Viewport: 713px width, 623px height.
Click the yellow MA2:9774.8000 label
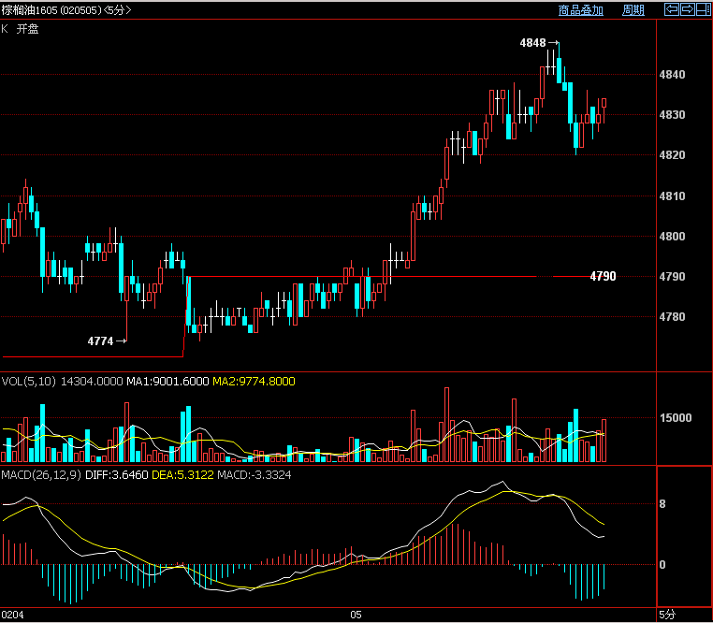point(254,382)
